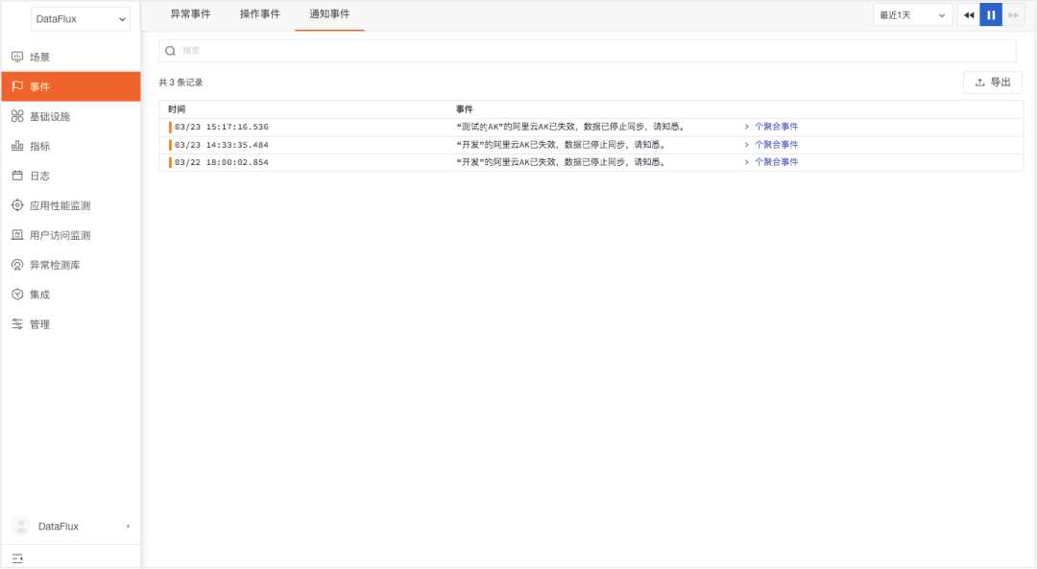
Task: Click the 事件 flag icon
Action: [x=17, y=86]
